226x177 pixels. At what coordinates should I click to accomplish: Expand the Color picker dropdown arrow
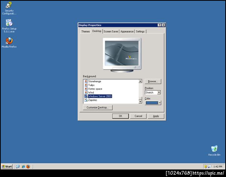point(160,103)
